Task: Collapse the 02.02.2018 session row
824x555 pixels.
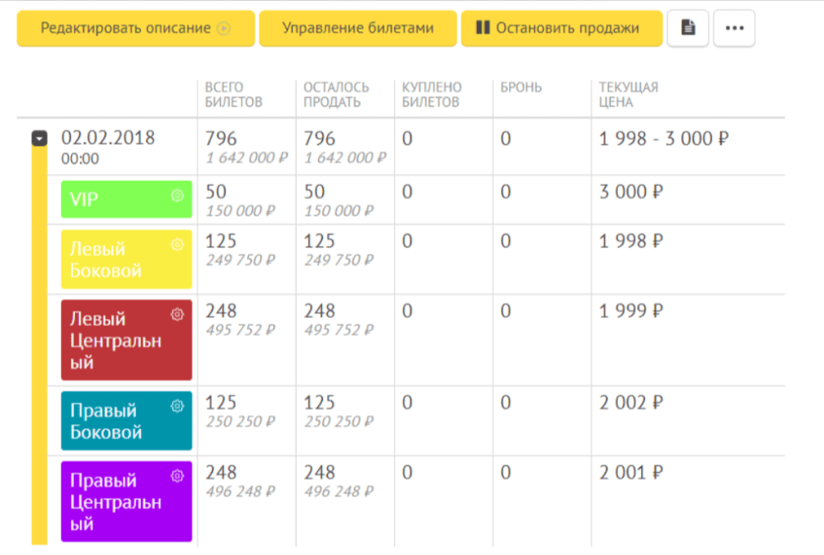Action: pos(40,138)
